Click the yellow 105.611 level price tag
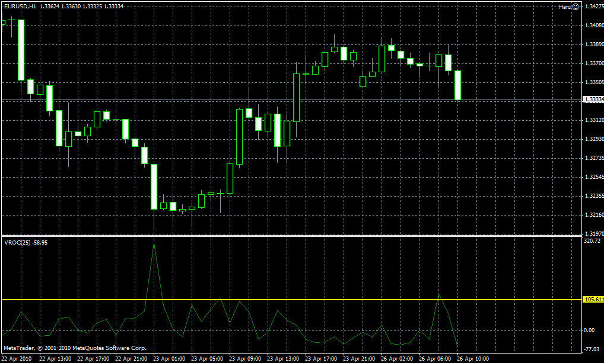 coord(593,300)
